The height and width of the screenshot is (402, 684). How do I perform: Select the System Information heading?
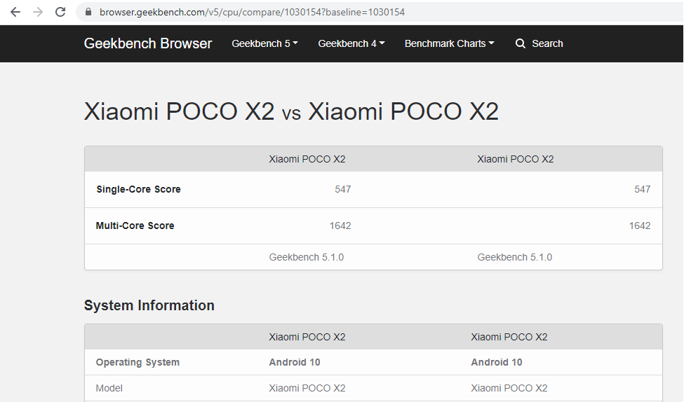coord(149,305)
